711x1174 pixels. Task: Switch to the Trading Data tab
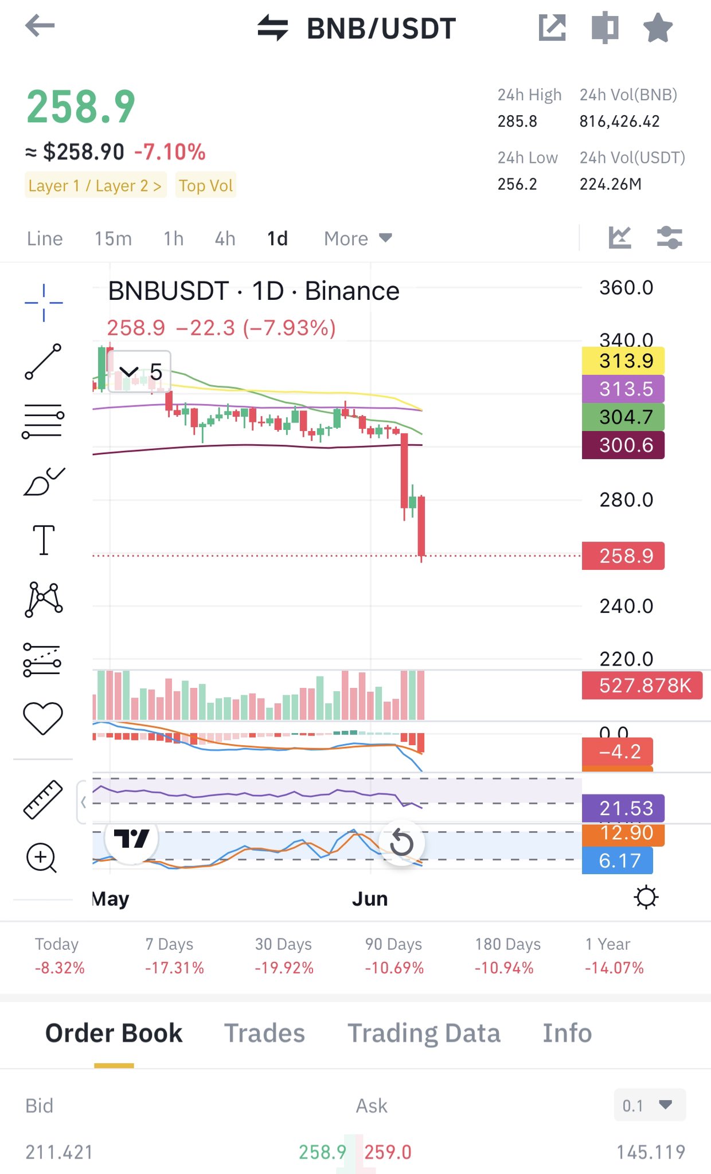(424, 1034)
